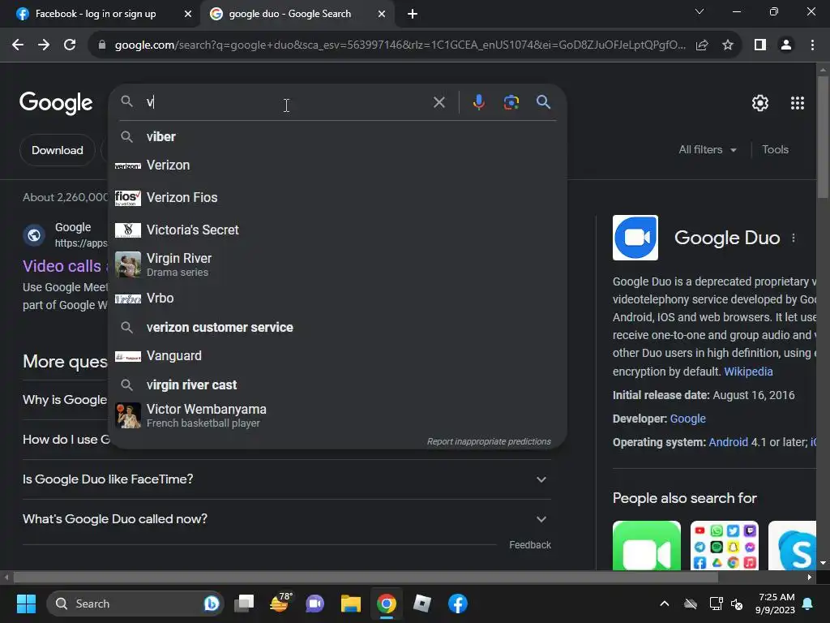Close the Facebook tab
830x623 pixels.
point(188,14)
